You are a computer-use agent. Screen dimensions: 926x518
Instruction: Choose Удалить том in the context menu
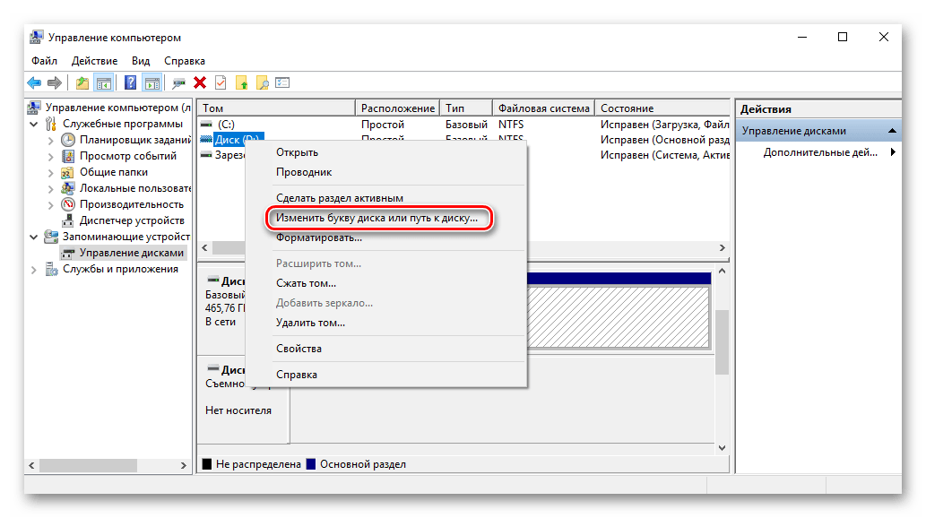386,323
